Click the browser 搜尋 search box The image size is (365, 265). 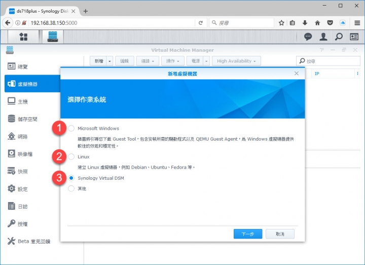(242, 23)
